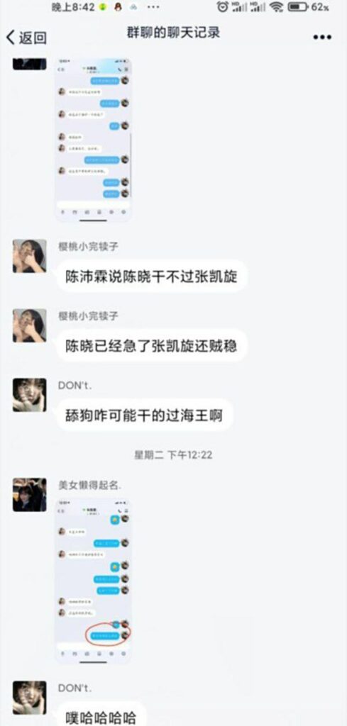The height and width of the screenshot is (726, 347).
Task: Open the red-circled screenshot from 美女懒得起名
Action: click(x=93, y=581)
